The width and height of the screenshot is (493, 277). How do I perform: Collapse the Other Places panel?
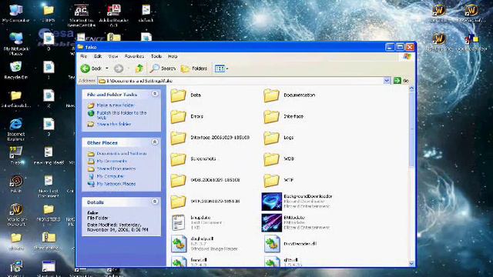click(x=155, y=142)
